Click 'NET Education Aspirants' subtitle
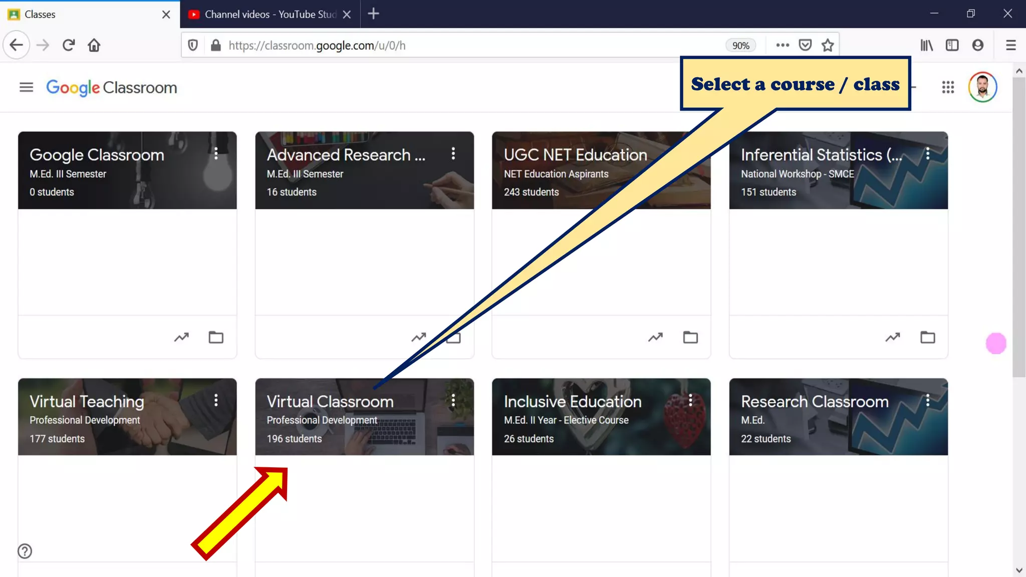This screenshot has width=1026, height=577. (x=556, y=174)
